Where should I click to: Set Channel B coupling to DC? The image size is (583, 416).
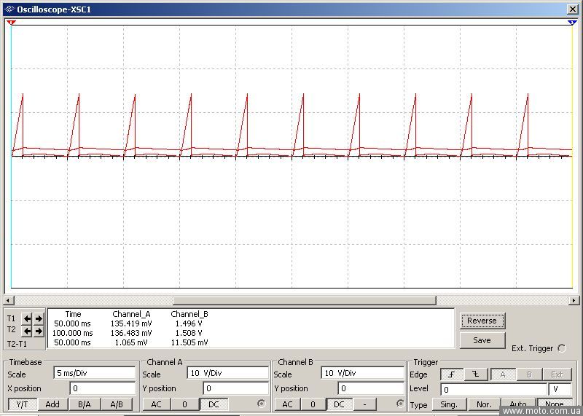point(339,404)
